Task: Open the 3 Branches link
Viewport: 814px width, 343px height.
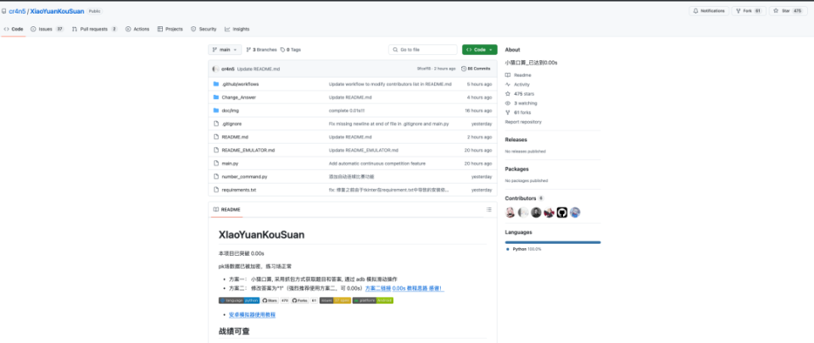Action: pyautogui.click(x=261, y=50)
